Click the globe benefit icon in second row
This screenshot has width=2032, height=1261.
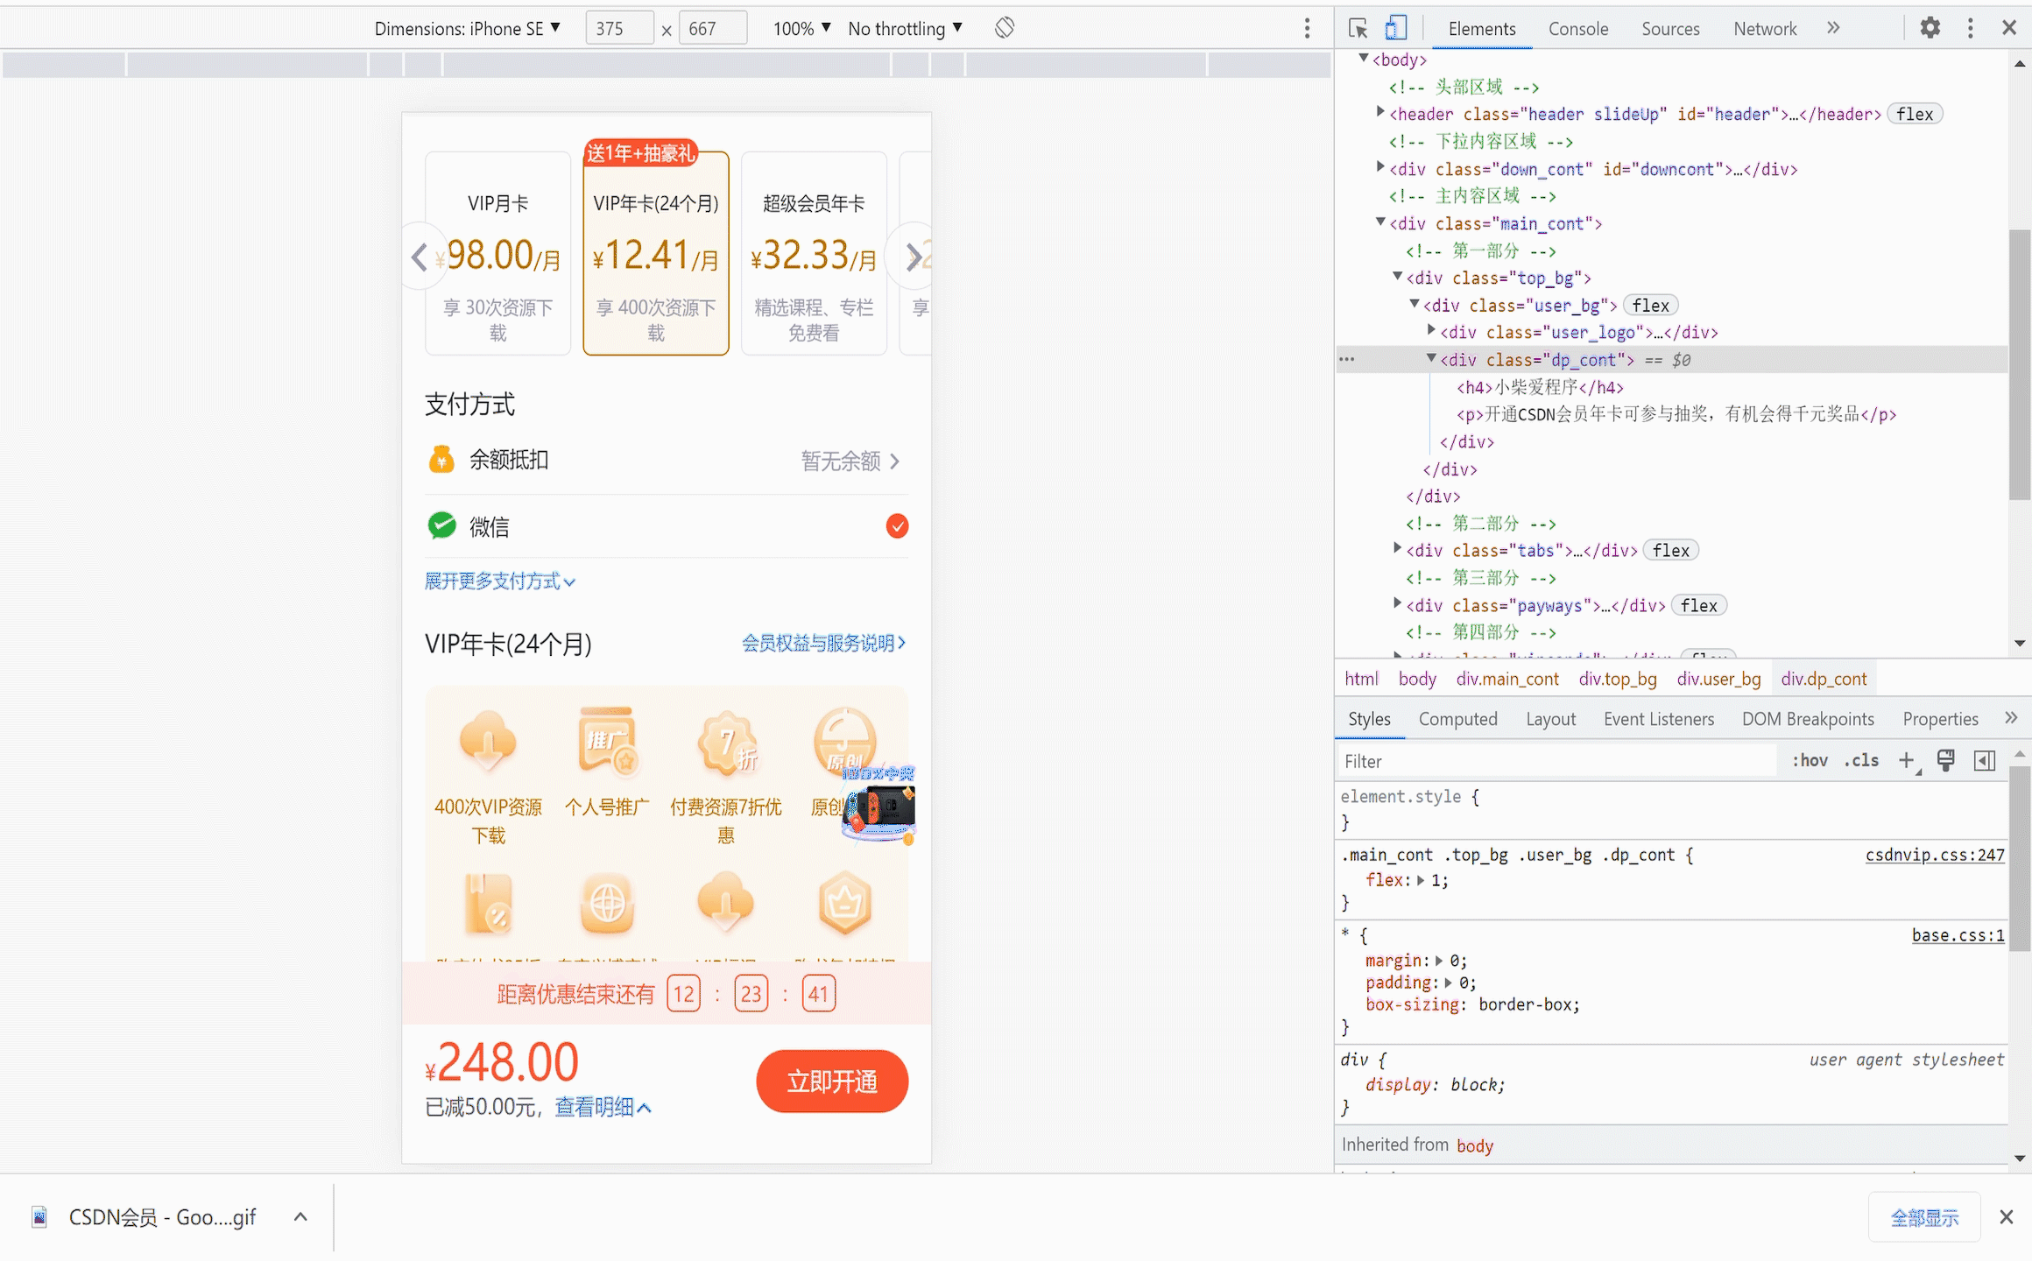click(607, 903)
